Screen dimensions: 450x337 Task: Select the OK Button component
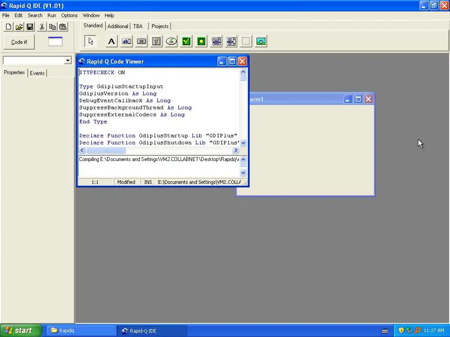pyautogui.click(x=142, y=41)
